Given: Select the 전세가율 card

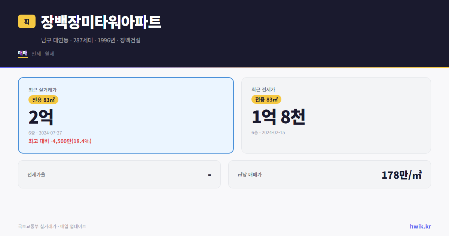Looking at the screenshot, I should click(119, 174).
